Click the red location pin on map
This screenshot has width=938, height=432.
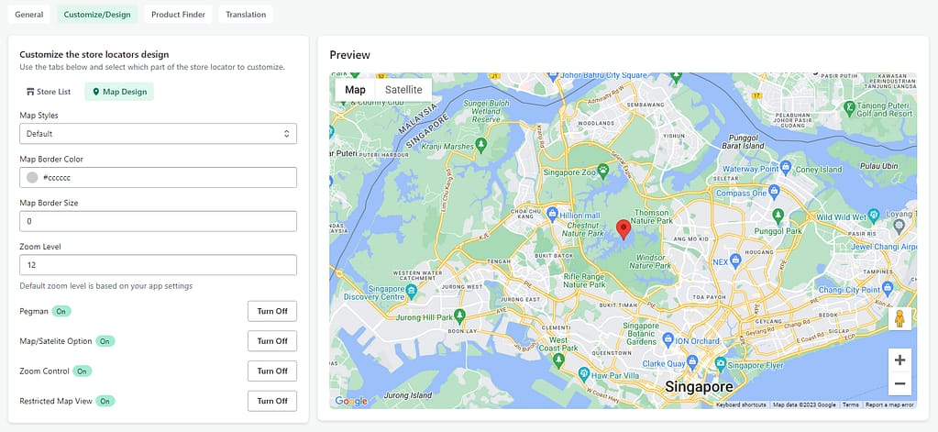click(623, 228)
